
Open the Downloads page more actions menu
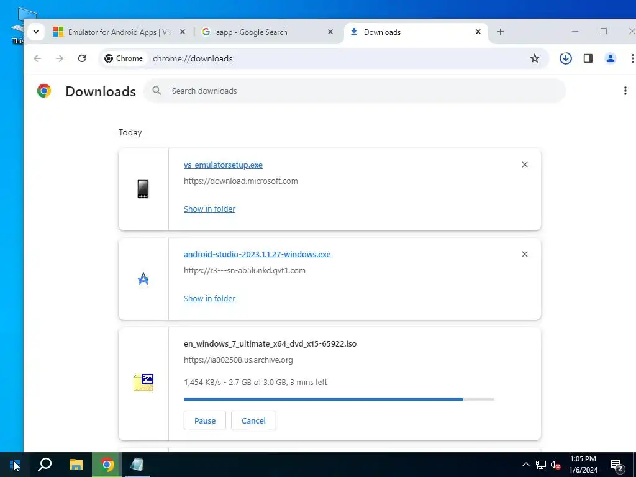[x=625, y=91]
